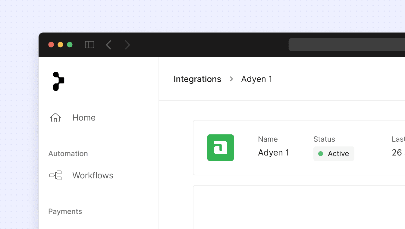
Task: Click the Automation section heading
Action: 68,154
